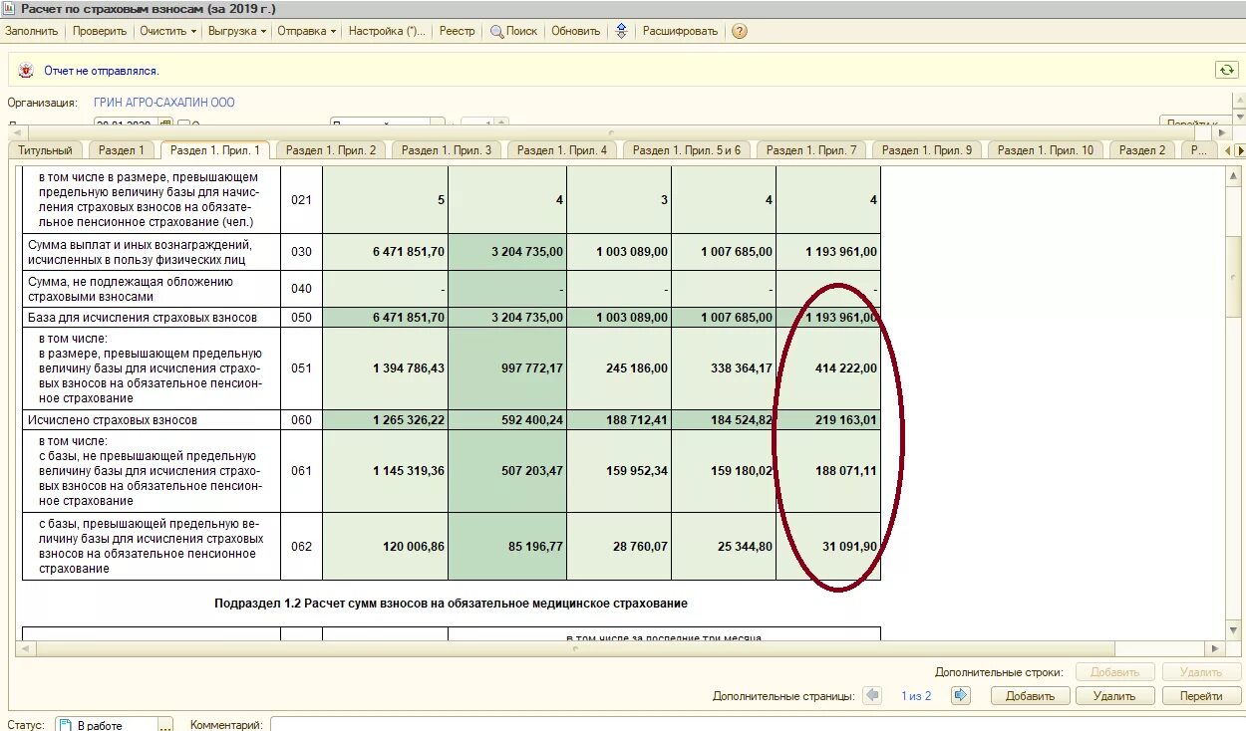This screenshot has width=1246, height=731.
Task: Go to next additional page arrow
Action: (961, 695)
